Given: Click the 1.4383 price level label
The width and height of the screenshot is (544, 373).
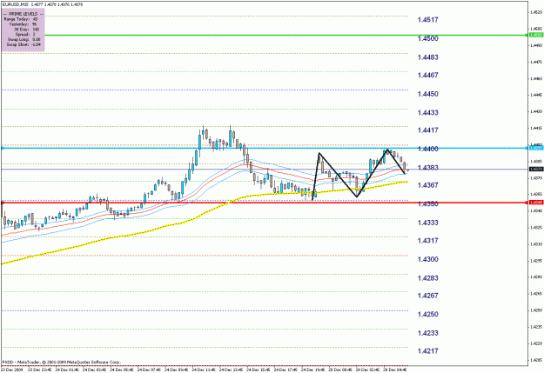Looking at the screenshot, I should [x=427, y=168].
